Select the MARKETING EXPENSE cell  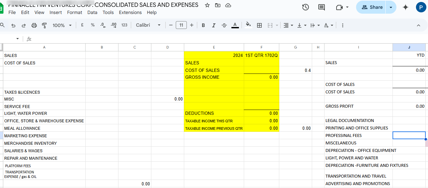click(44, 136)
